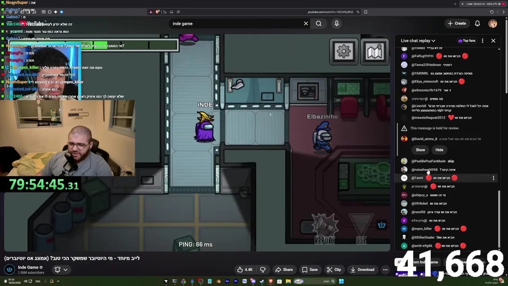Click the in-game settings gear
Viewport: 508px width, 286px height.
344,51
